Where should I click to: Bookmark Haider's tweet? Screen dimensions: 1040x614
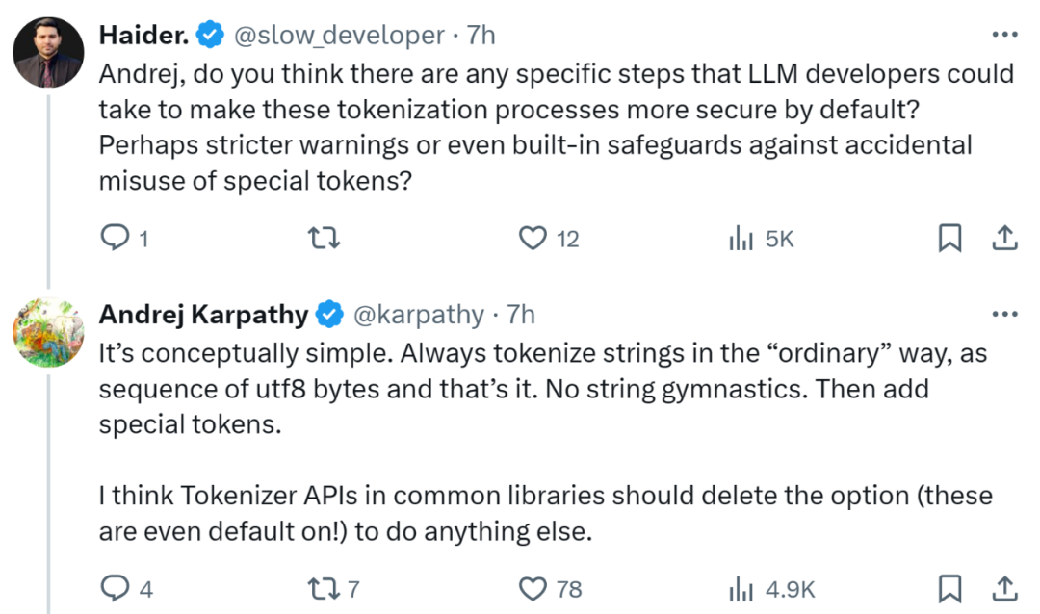click(949, 239)
